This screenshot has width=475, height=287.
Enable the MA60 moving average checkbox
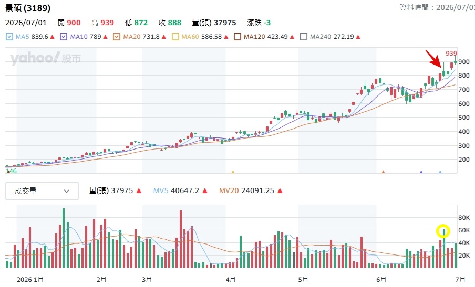pos(175,37)
